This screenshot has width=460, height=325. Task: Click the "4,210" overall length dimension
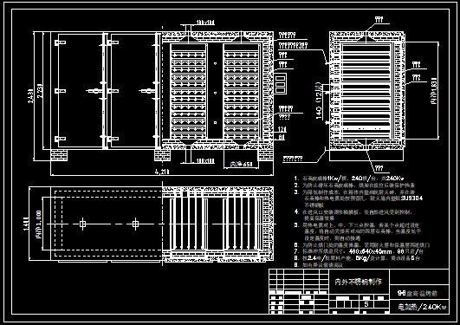pos(162,172)
